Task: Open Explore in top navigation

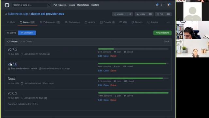Action: point(95,5)
